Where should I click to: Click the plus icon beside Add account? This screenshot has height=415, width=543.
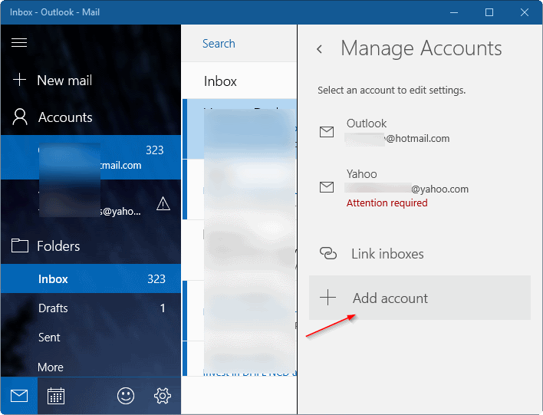pos(327,298)
